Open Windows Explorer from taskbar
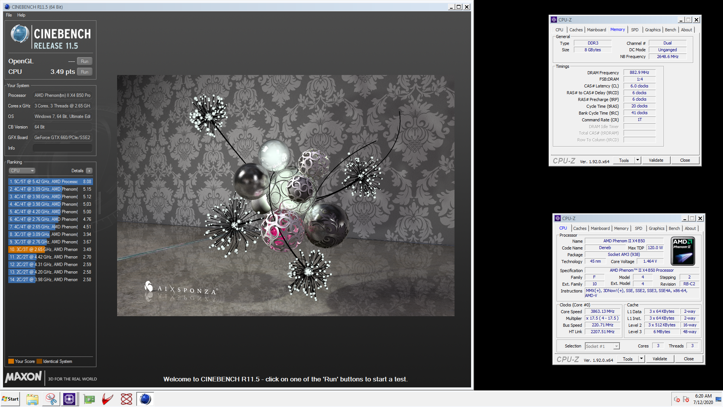The width and height of the screenshot is (723, 407). coord(32,399)
